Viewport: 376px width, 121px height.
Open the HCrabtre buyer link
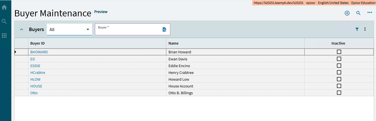(38, 72)
